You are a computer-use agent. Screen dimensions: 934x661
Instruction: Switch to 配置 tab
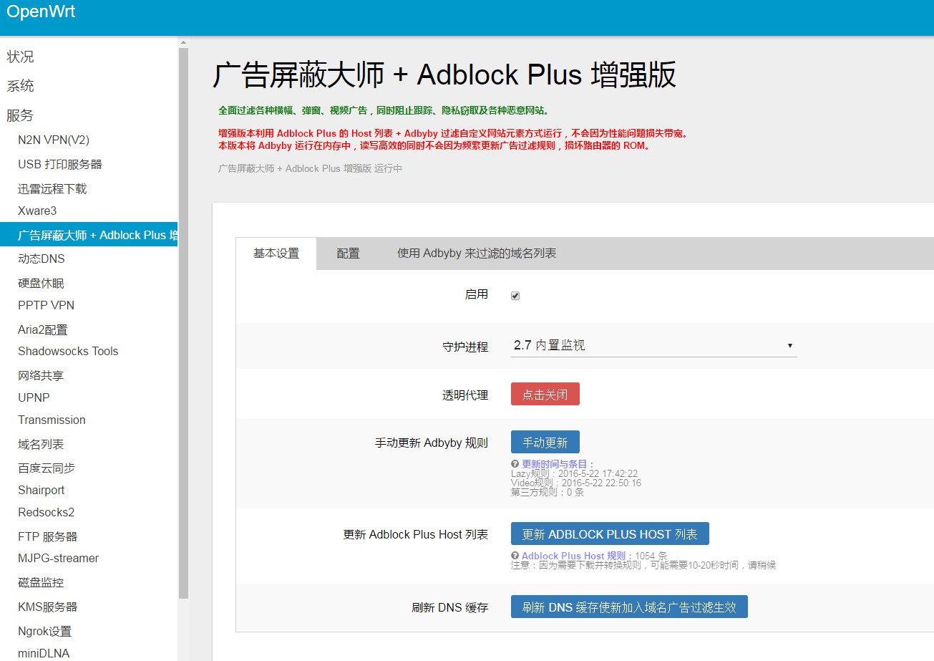(x=348, y=254)
